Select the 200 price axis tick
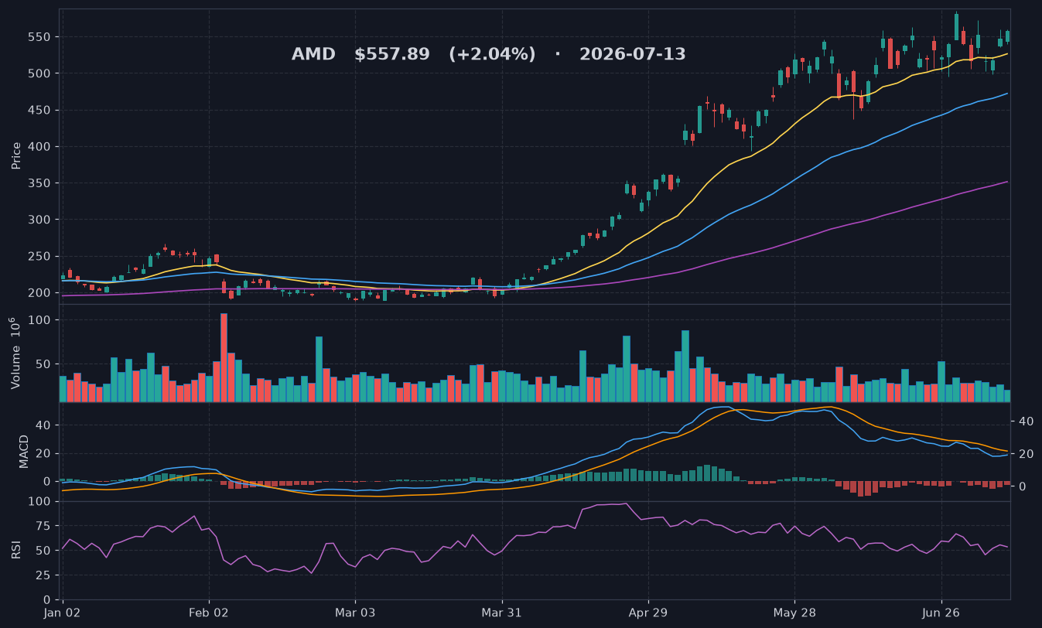The width and height of the screenshot is (1042, 628). coord(39,293)
